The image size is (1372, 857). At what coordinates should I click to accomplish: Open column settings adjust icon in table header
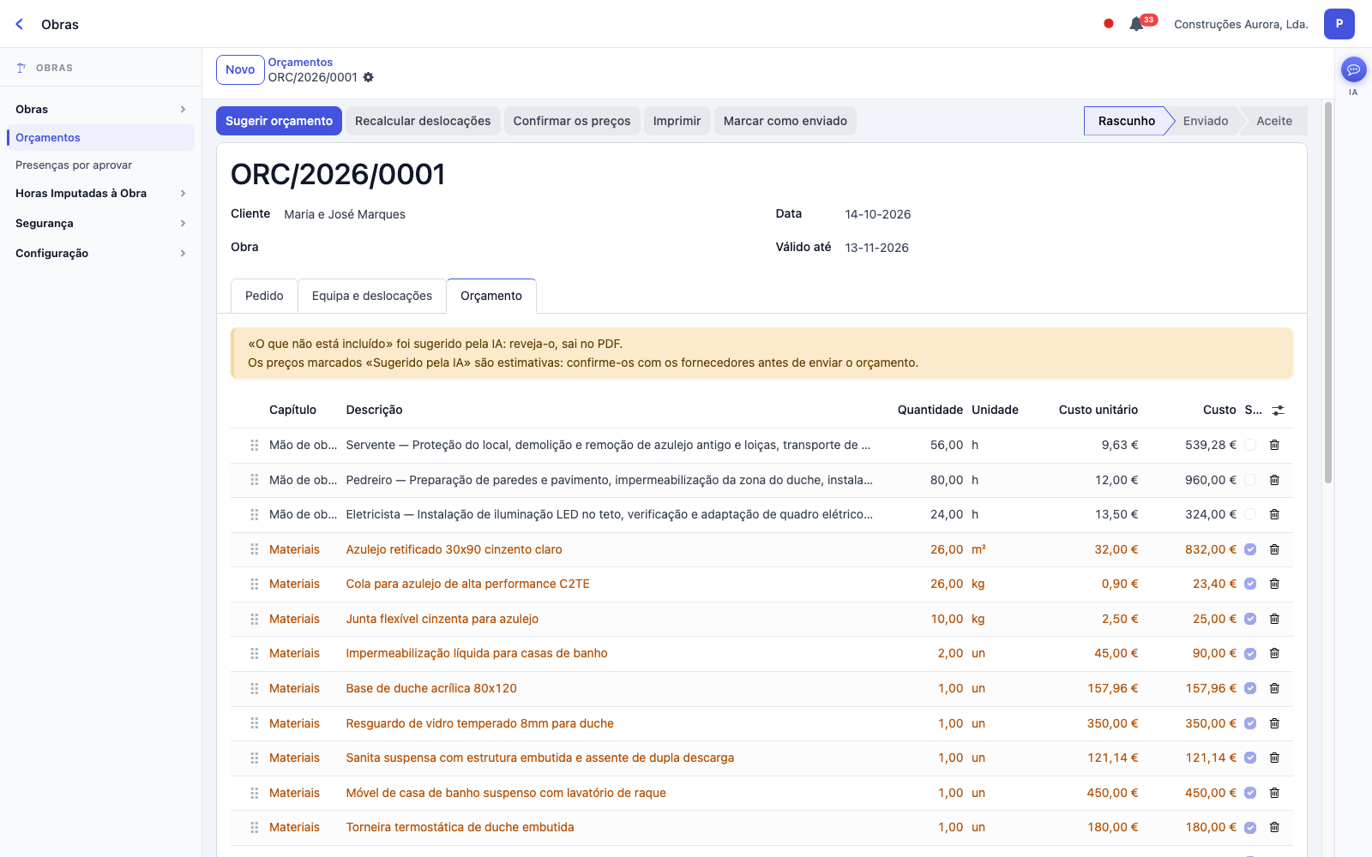coord(1278,411)
